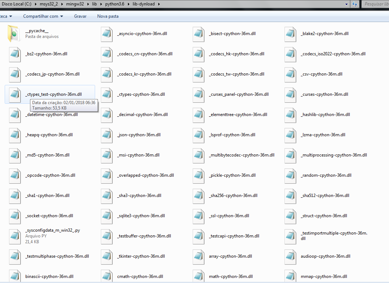
Task: Click the _overlapped-cpython-36m.dll file name
Action: [146, 175]
